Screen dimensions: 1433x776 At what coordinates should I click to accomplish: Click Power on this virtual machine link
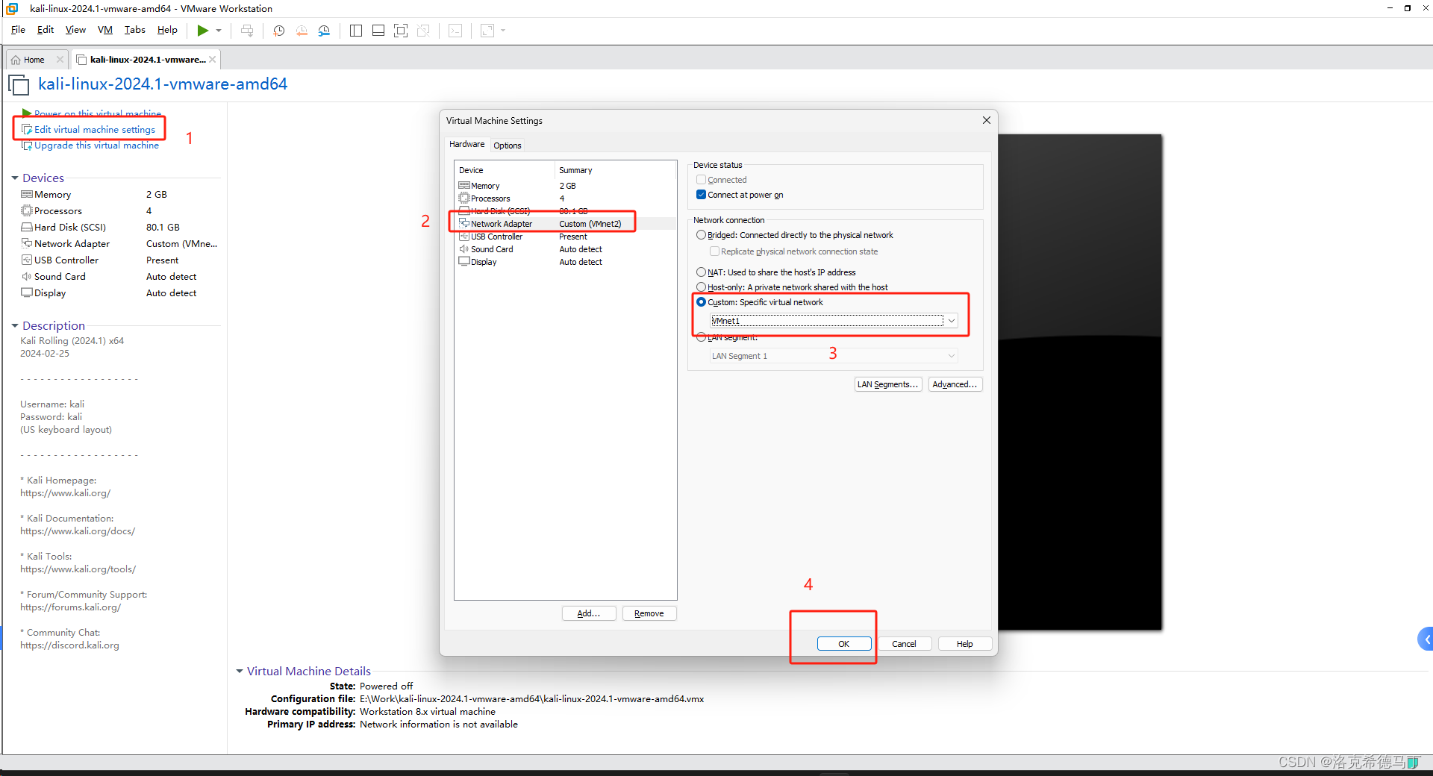[x=98, y=113]
